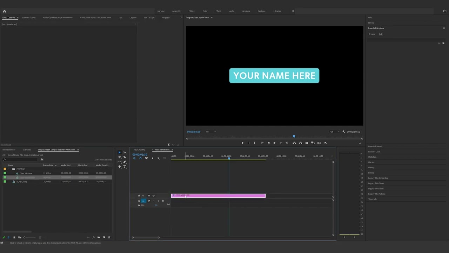Screen dimensions: 449x253
Task: Switch to RENDER ME timeline tab
Action: (140, 150)
